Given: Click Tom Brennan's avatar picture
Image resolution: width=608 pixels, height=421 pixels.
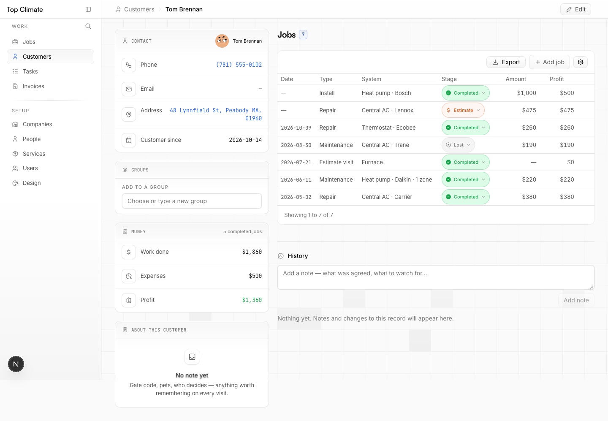Looking at the screenshot, I should click(x=222, y=41).
